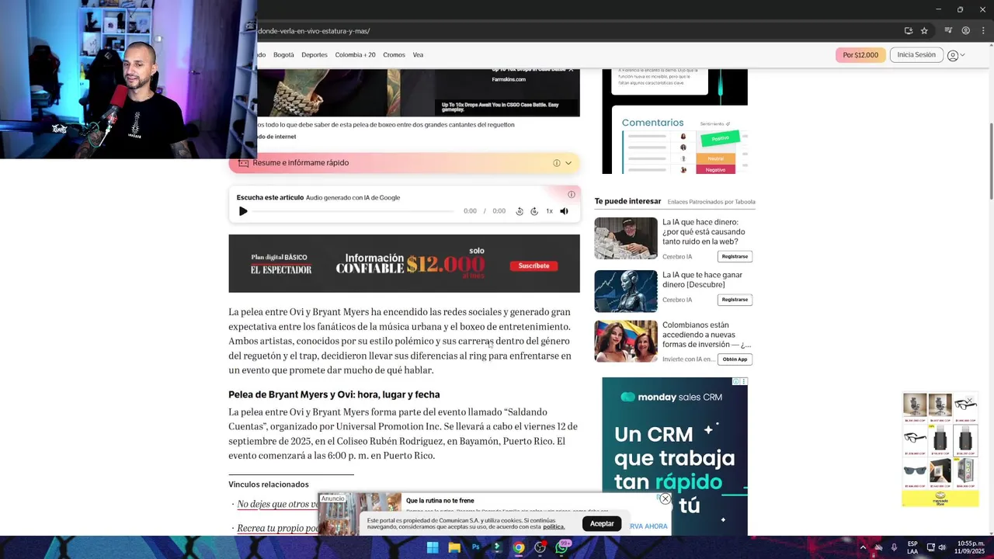Change 1x audio playback speed

pos(549,211)
